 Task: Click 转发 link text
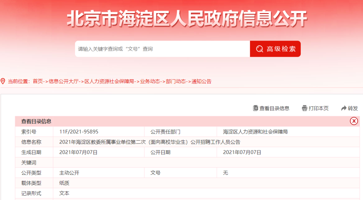click(353, 108)
